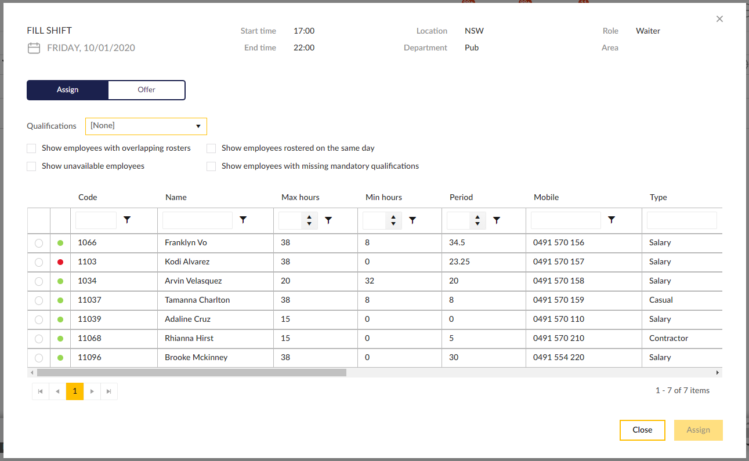Enable Show unavailable employees checkbox

31,166
